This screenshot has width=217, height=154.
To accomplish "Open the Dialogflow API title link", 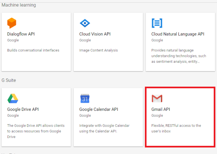I will (21, 34).
